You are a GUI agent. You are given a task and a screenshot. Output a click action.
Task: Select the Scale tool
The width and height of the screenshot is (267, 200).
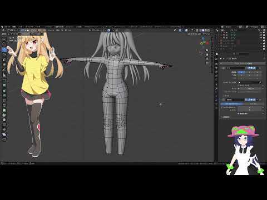(4, 59)
